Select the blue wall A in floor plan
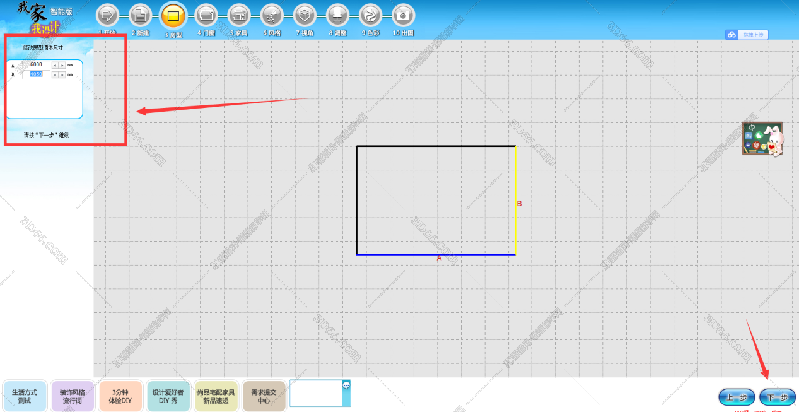799x412 pixels. tap(436, 254)
